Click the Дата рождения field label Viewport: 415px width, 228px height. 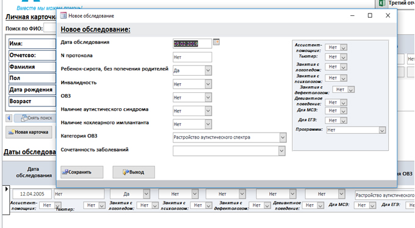pos(32,90)
